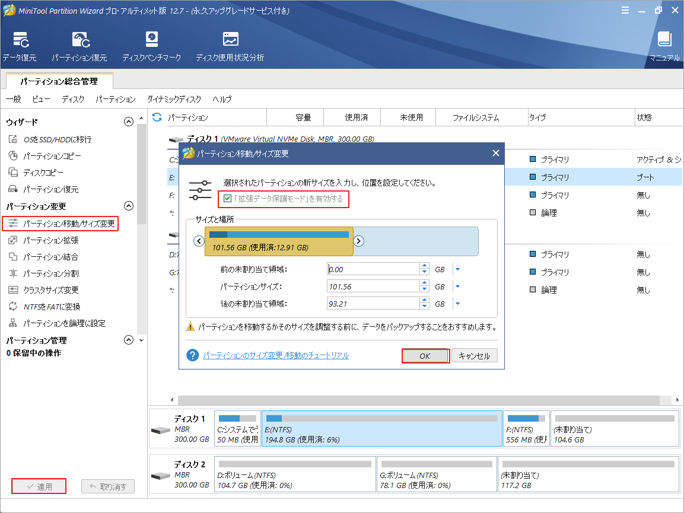Open the ダイナミックディスク menu
684x513 pixels.
[174, 99]
